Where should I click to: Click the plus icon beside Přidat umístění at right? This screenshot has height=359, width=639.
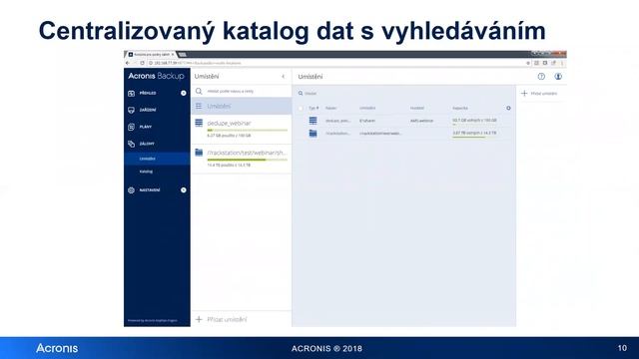524,93
